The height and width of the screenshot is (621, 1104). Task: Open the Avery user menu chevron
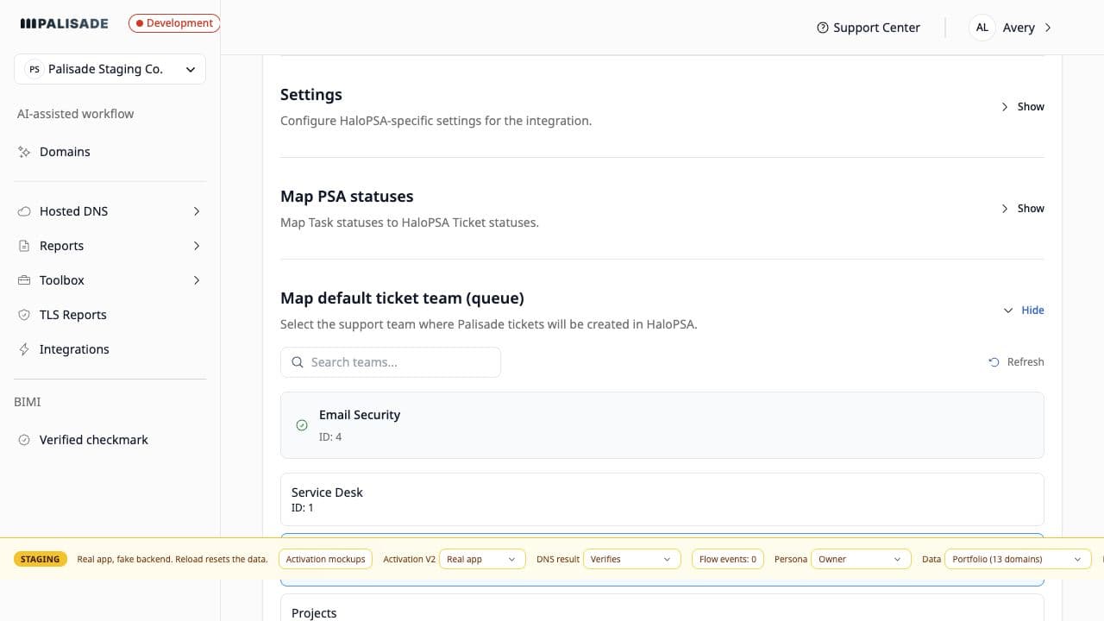[x=1048, y=28]
